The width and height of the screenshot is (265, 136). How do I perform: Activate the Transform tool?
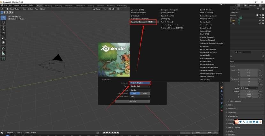[x=4, y=43]
